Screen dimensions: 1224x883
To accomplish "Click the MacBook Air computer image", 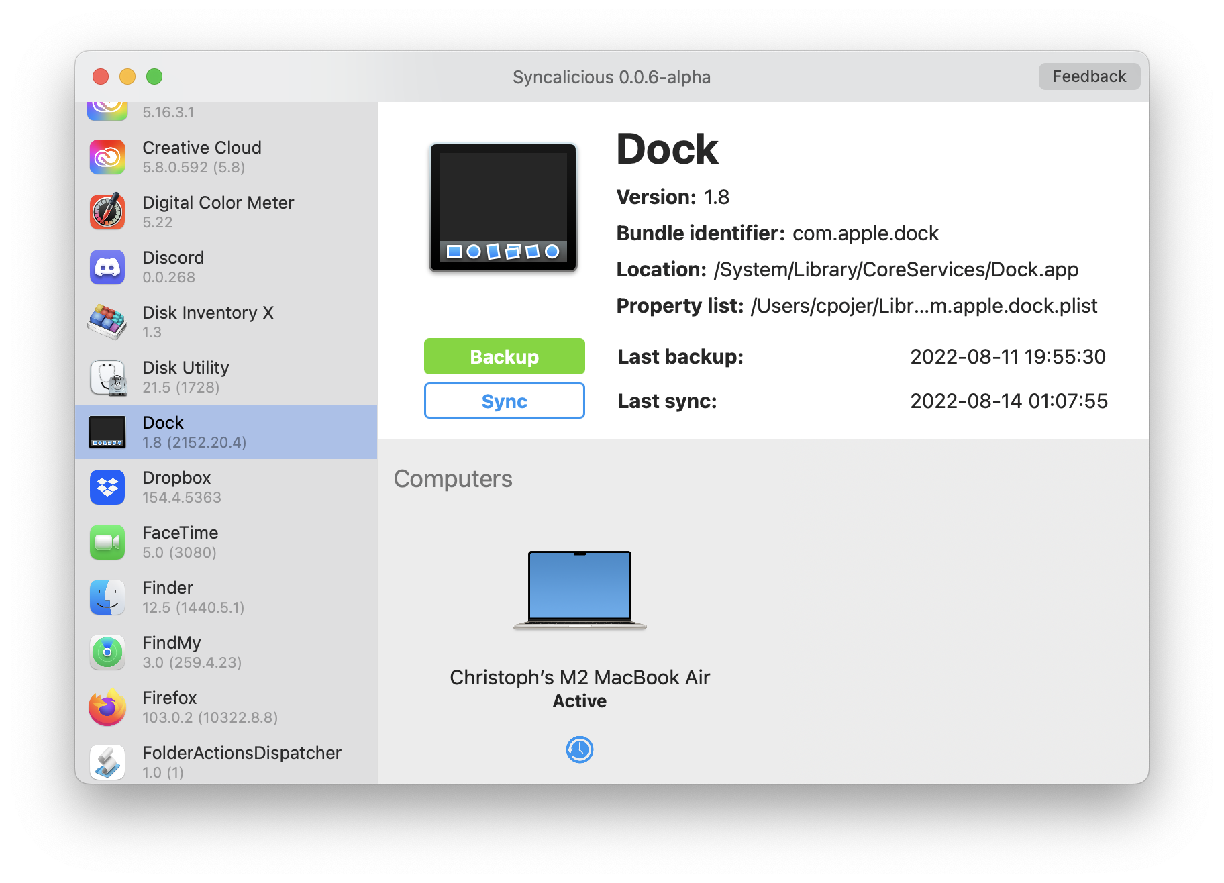I will pos(580,590).
